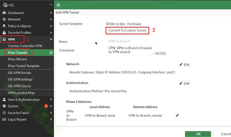
Task: Toggle the hamburger menu icon
Action: (x=58, y=5)
